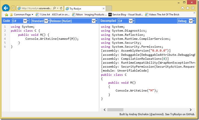Click the browser Forward arrow button
This screenshot has height=120, width=199.
(13, 8)
